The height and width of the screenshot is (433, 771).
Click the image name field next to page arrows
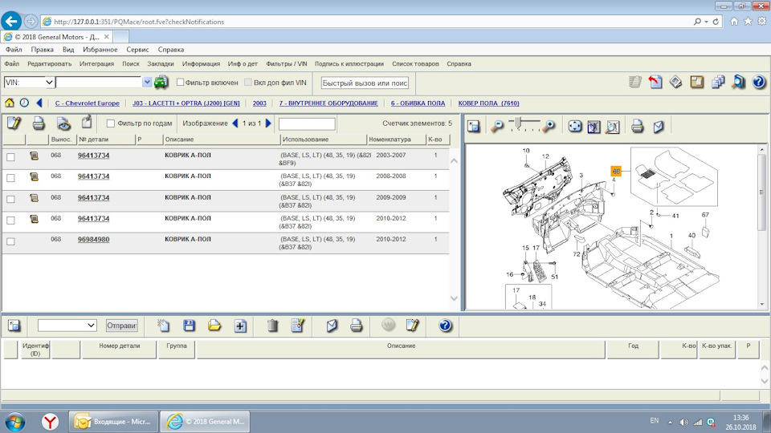[x=307, y=123]
